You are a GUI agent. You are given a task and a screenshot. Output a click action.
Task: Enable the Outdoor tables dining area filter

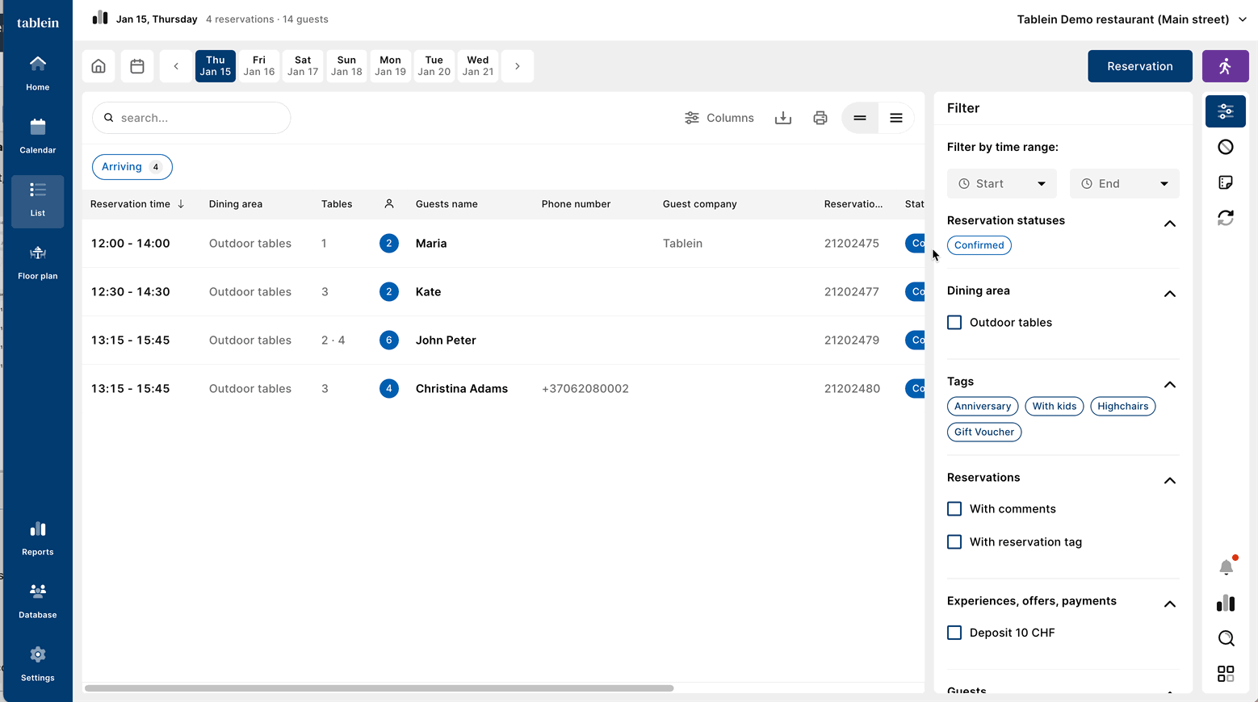[954, 323]
